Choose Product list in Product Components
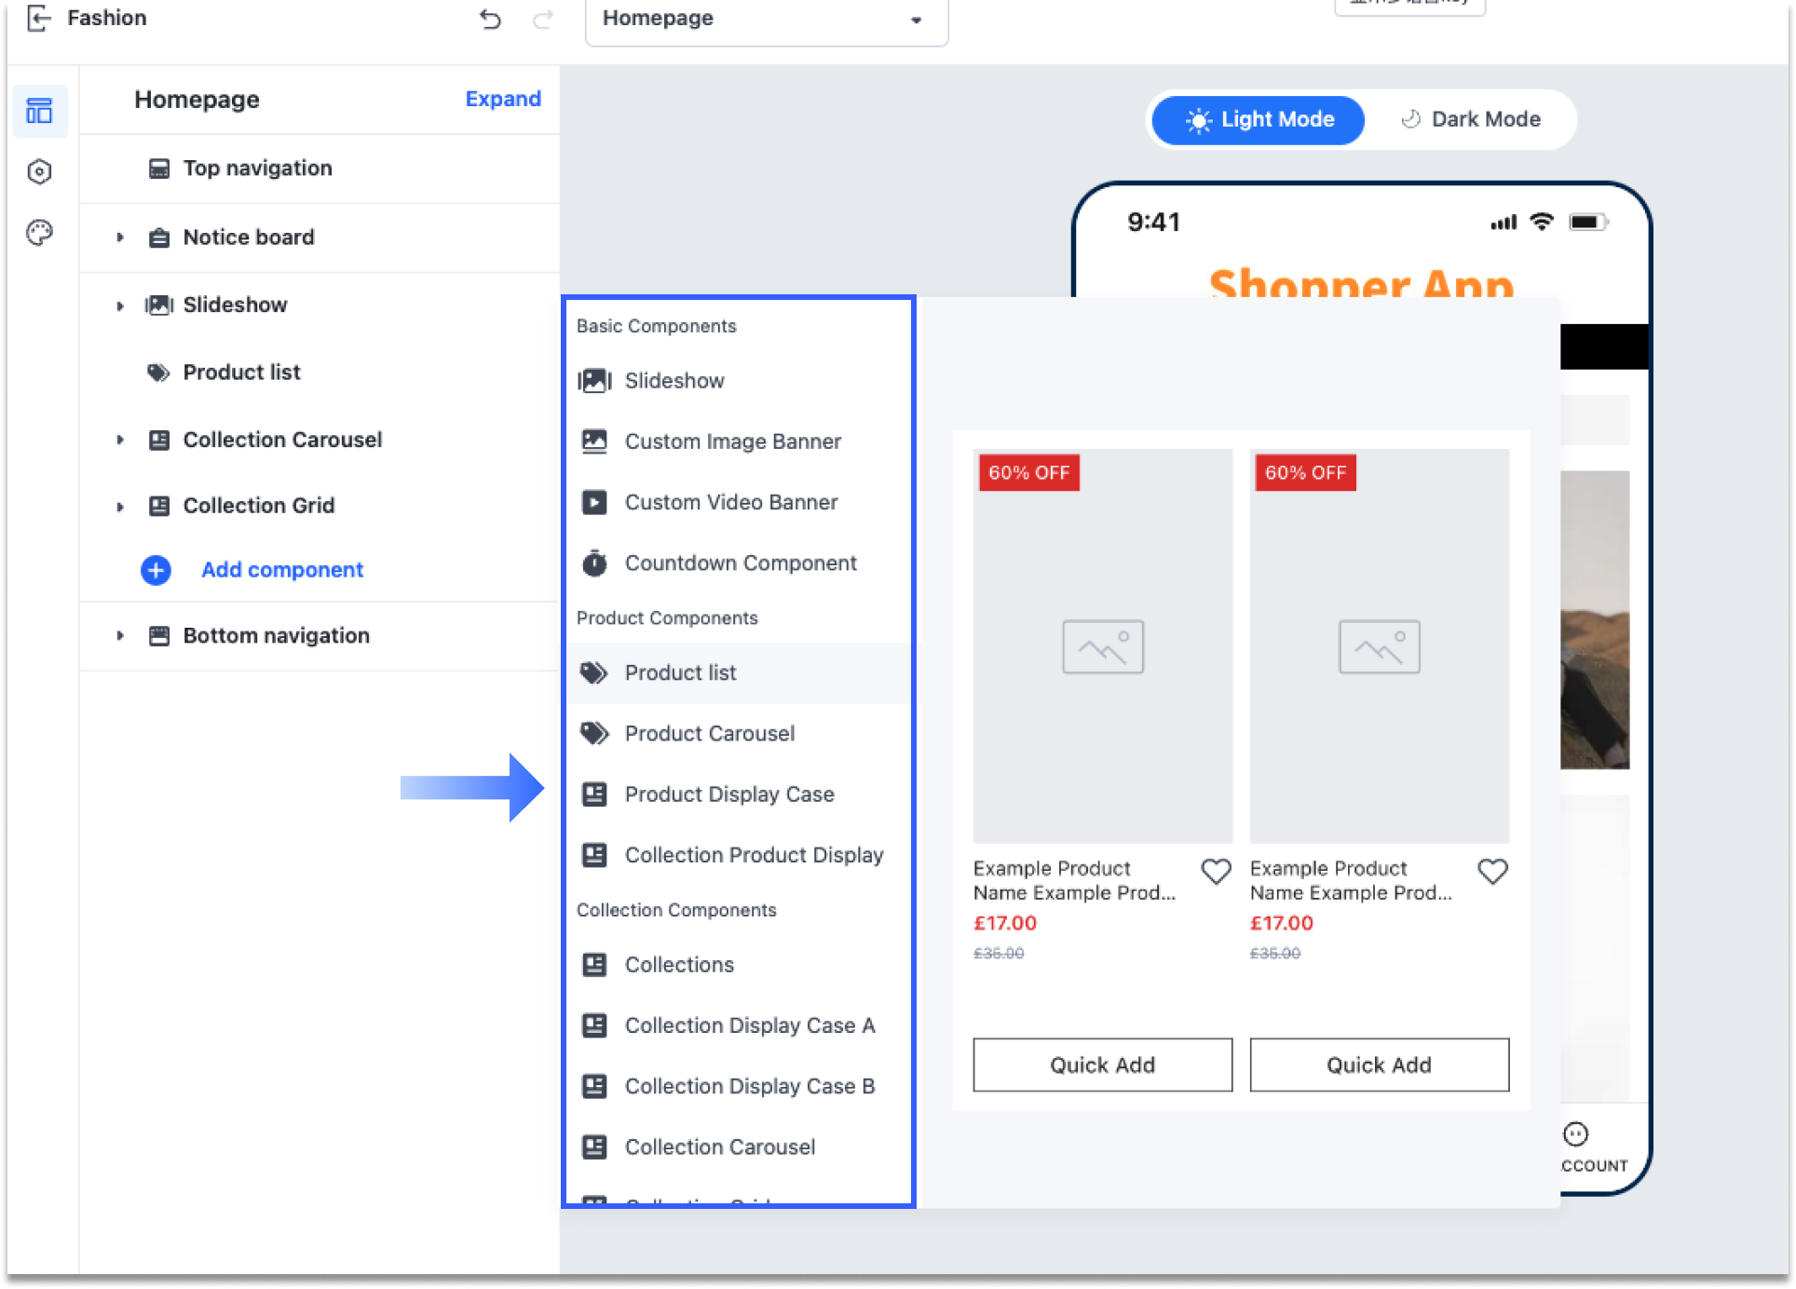1796x1289 pixels. [x=738, y=672]
